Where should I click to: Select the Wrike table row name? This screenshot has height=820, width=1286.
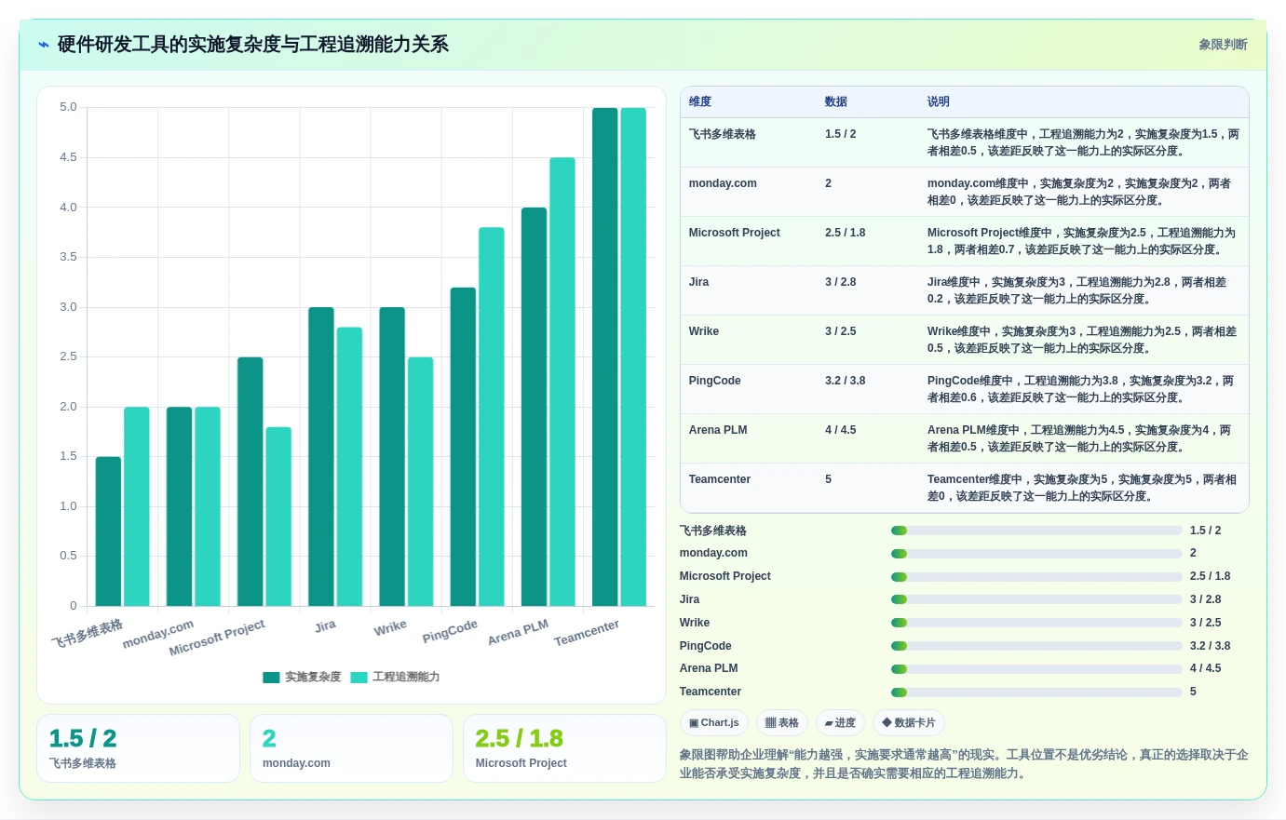704,331
